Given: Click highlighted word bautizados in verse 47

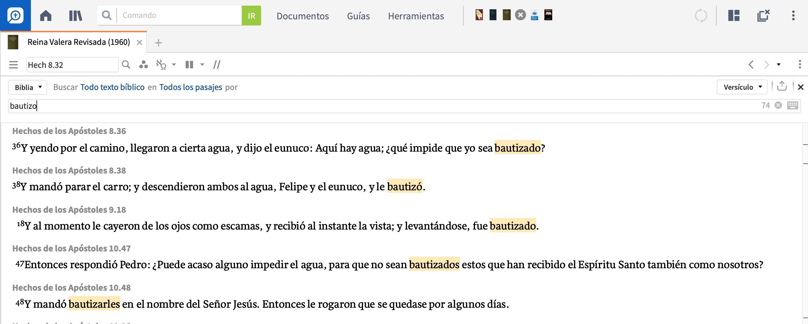Looking at the screenshot, I should [x=434, y=265].
